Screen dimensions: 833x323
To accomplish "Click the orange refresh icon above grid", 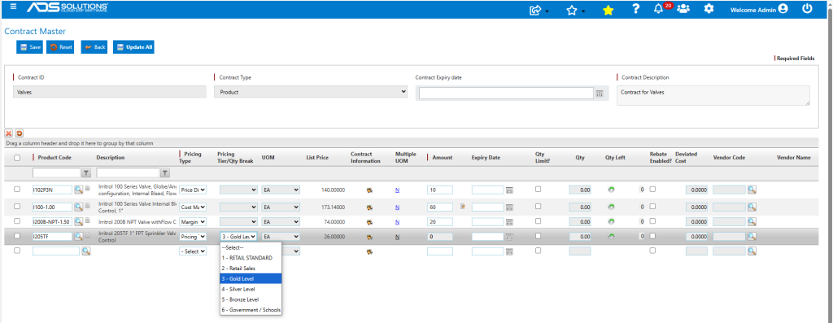I will tap(19, 133).
